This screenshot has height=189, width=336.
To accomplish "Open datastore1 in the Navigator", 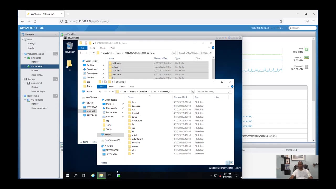I will point(36,83).
